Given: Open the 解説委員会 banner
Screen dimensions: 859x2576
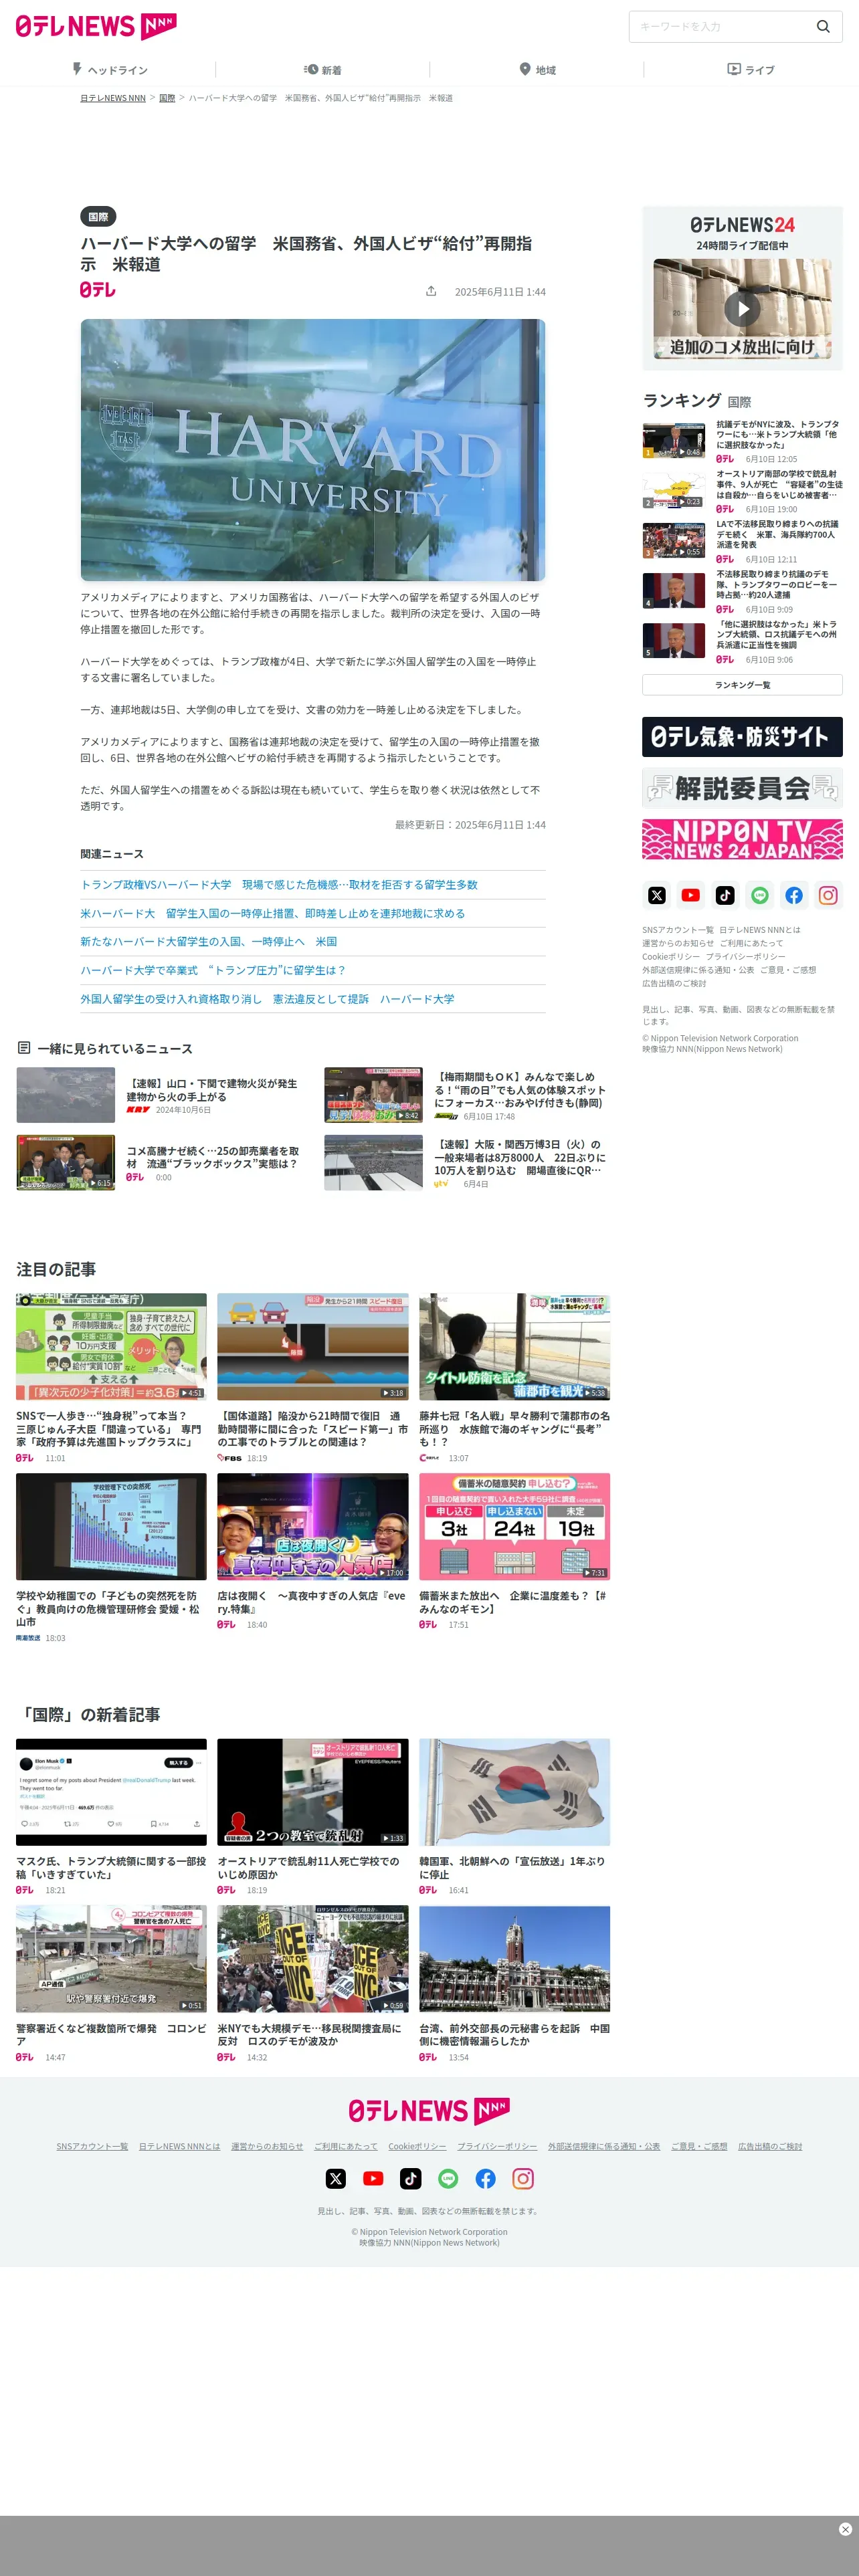Looking at the screenshot, I should [x=742, y=788].
